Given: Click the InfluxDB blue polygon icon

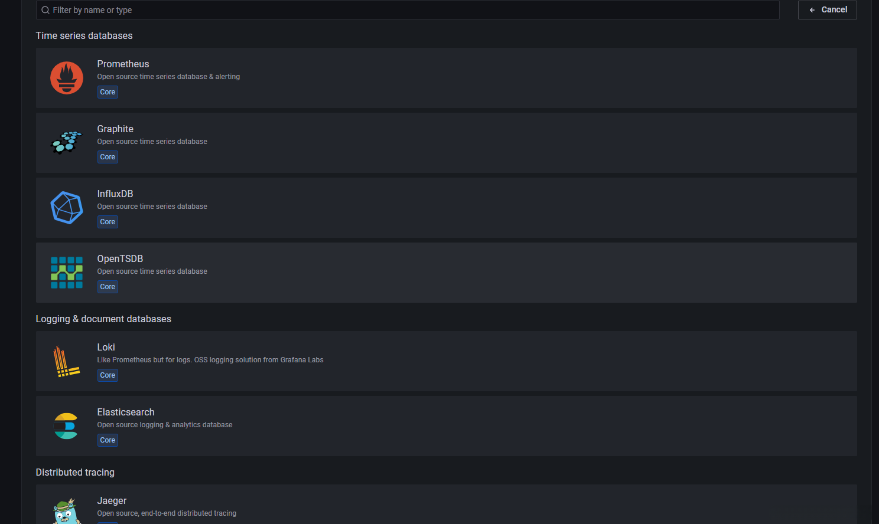Looking at the screenshot, I should [67, 208].
